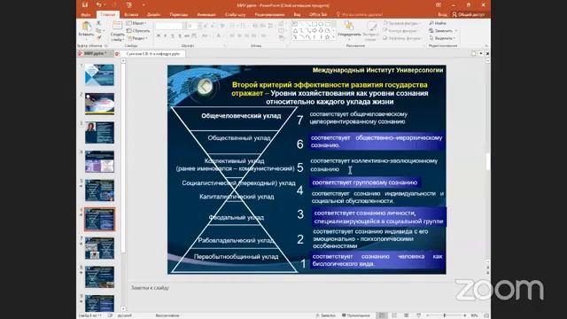
Task: Select slide 1 thumbnail
Action: pos(99,74)
